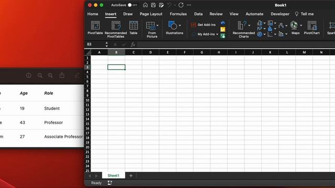Click the Visio data visualizer add-in icon
The image size is (335, 188).
tap(223, 23)
